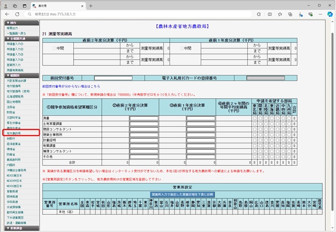The width and height of the screenshot is (336, 232).
Task: Collapse the 機関別 sidebar section
Action: 21,75
